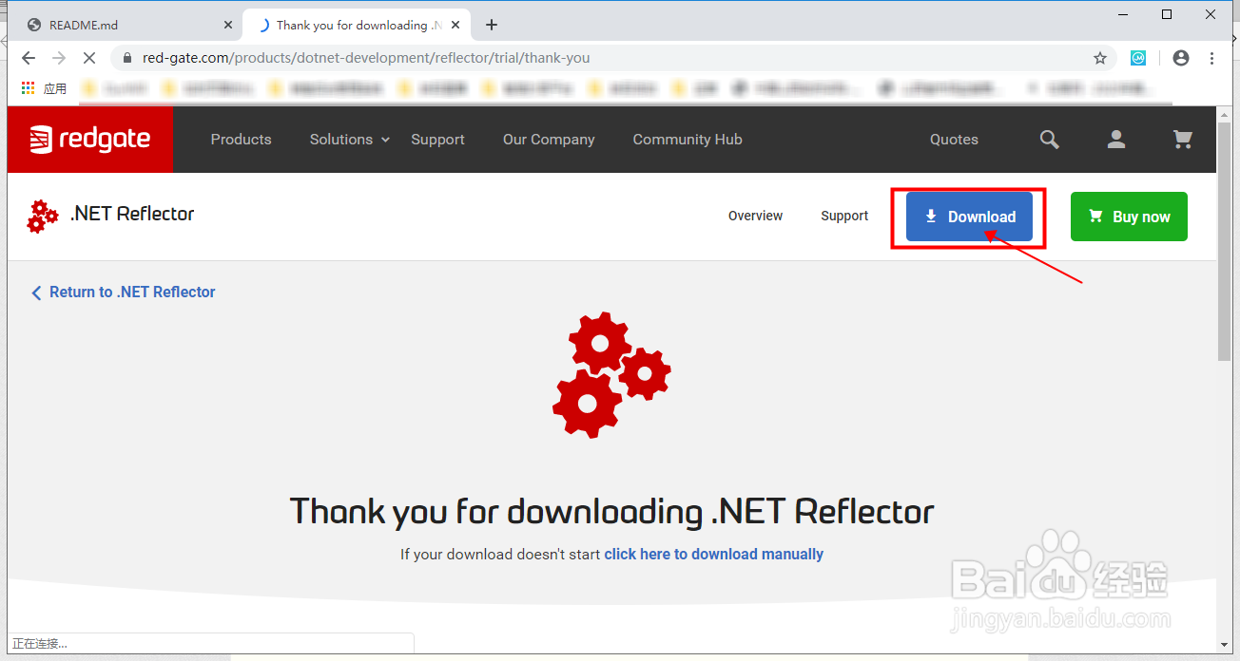Screen dimensions: 1240x661
Task: Go to Community Hub
Action: click(688, 140)
